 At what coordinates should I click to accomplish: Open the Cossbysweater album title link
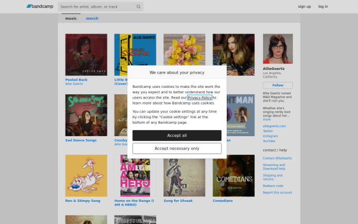click(x=121, y=140)
